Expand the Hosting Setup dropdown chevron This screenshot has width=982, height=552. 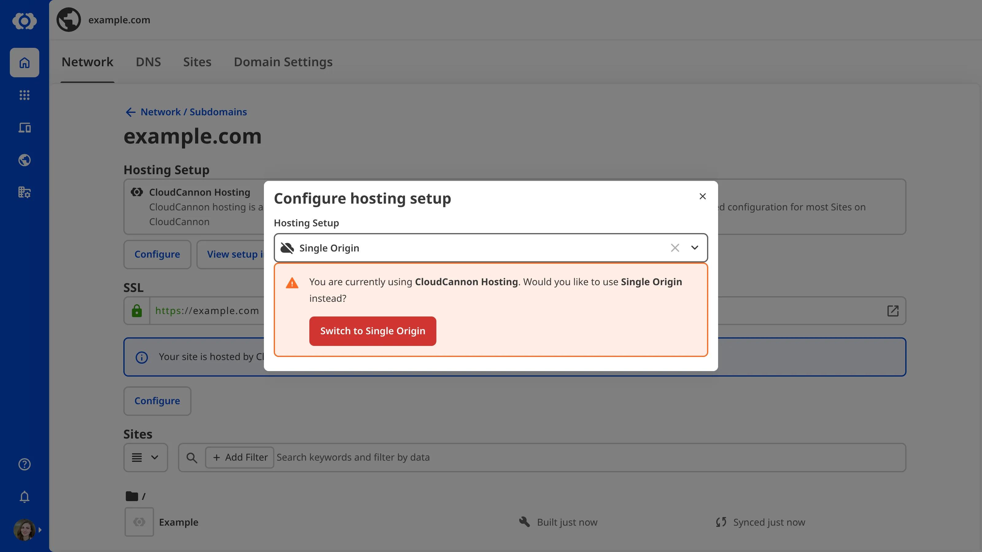point(694,248)
